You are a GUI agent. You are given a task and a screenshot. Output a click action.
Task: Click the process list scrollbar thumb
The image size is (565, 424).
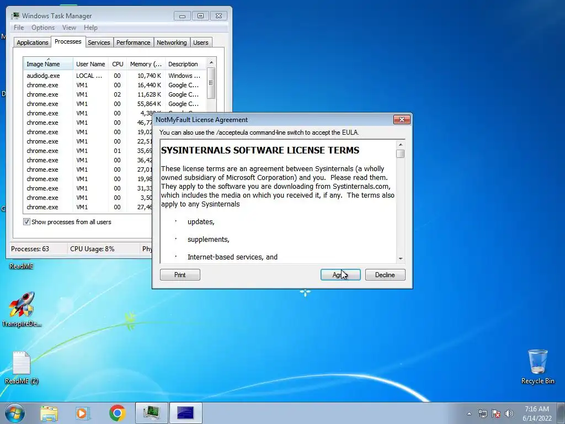(x=211, y=83)
